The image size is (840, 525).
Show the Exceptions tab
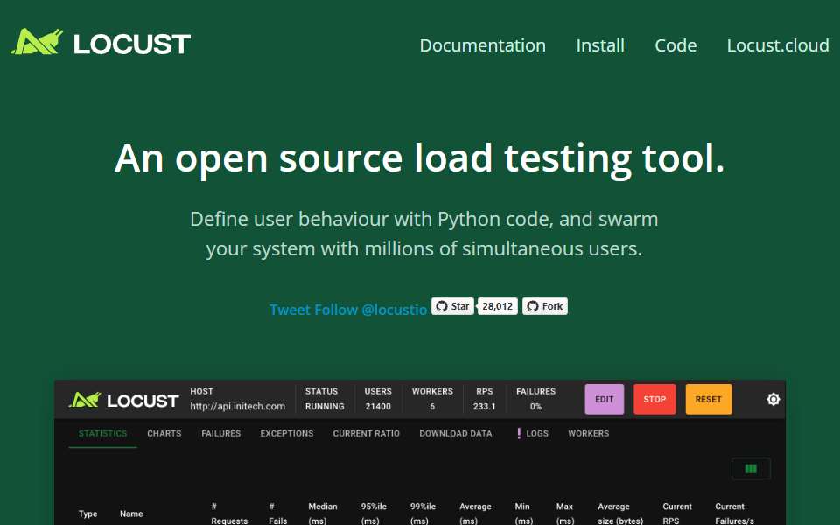[x=287, y=433]
